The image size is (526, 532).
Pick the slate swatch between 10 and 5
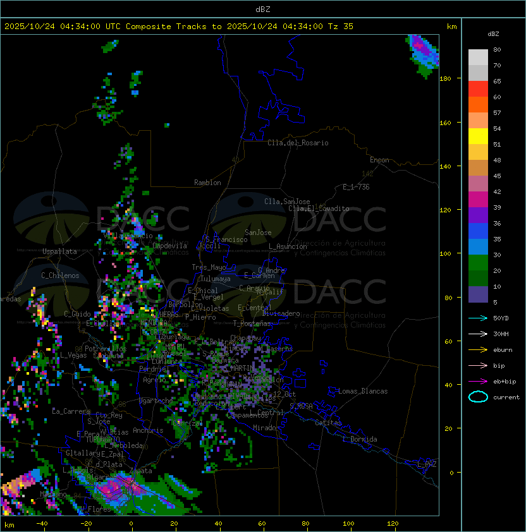[478, 294]
